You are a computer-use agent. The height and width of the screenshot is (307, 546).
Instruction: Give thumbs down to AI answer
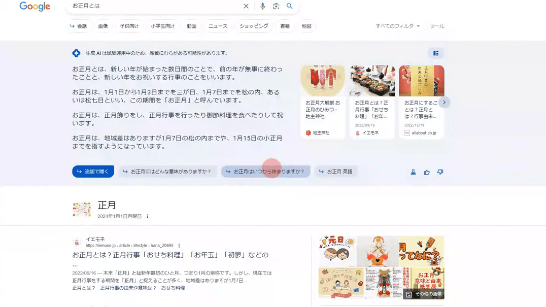click(x=440, y=172)
